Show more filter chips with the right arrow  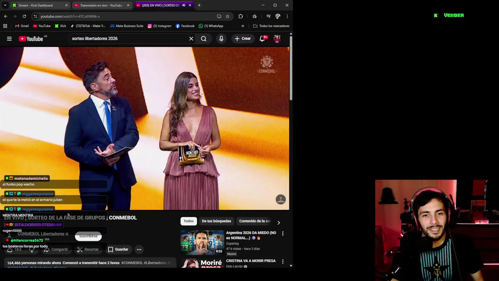(278, 223)
